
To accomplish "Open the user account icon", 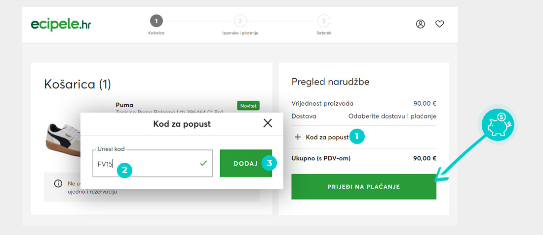I will 421,24.
